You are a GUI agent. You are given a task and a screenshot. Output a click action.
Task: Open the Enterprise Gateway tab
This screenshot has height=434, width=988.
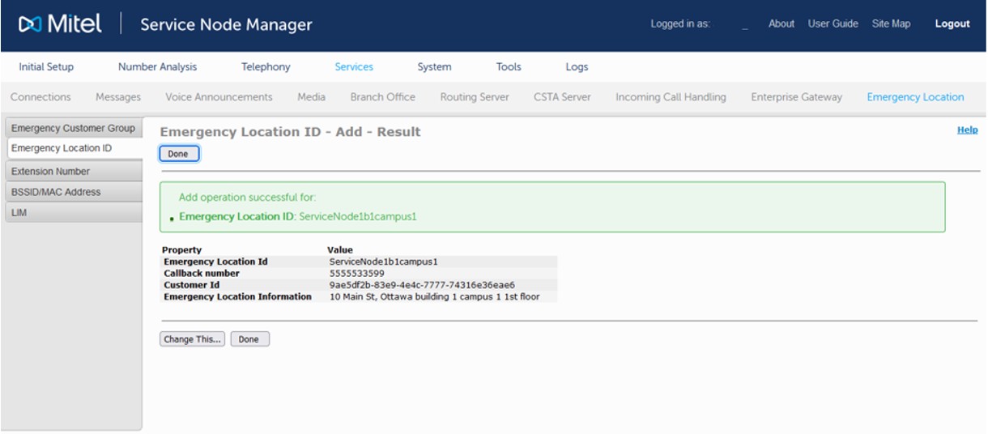(x=796, y=97)
